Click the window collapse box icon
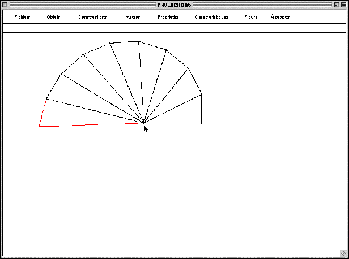The image size is (349, 259). point(344,5)
